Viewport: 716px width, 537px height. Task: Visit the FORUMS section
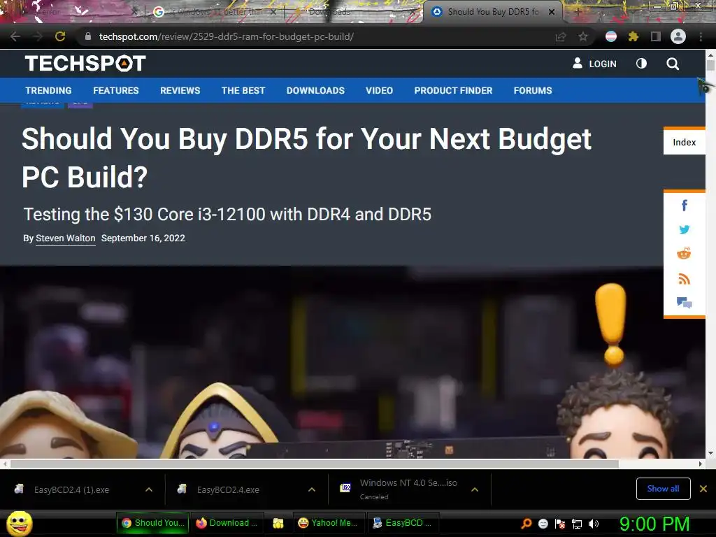533,90
